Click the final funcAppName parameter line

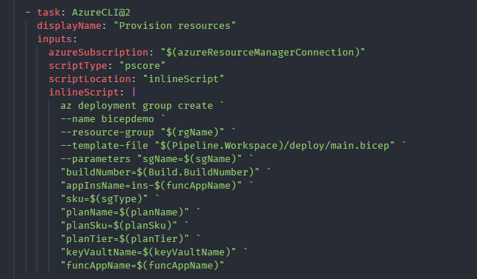click(x=142, y=266)
